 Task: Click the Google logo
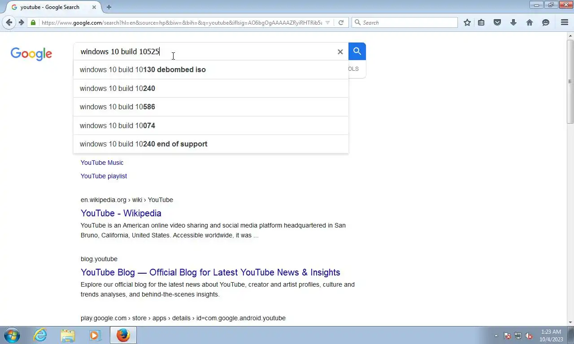(x=31, y=54)
